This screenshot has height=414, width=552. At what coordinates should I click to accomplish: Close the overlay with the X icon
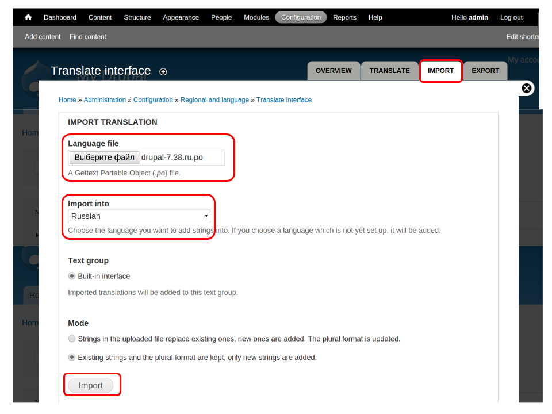pos(527,88)
